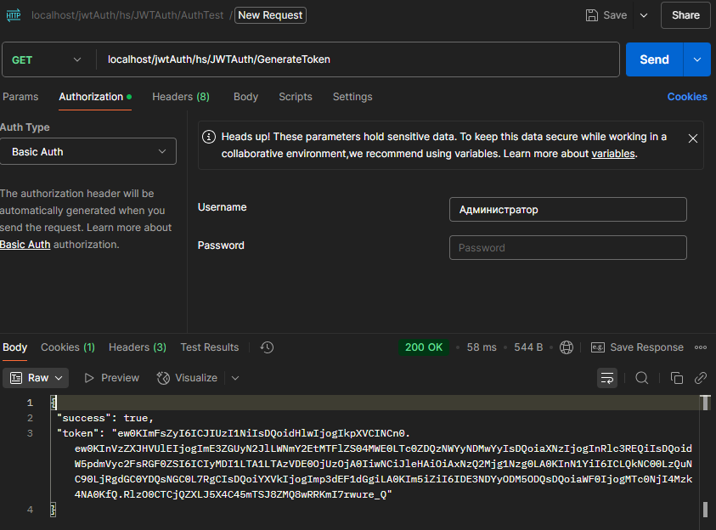716x530 pixels.
Task: Copy the response body to clipboard
Action: pos(677,378)
